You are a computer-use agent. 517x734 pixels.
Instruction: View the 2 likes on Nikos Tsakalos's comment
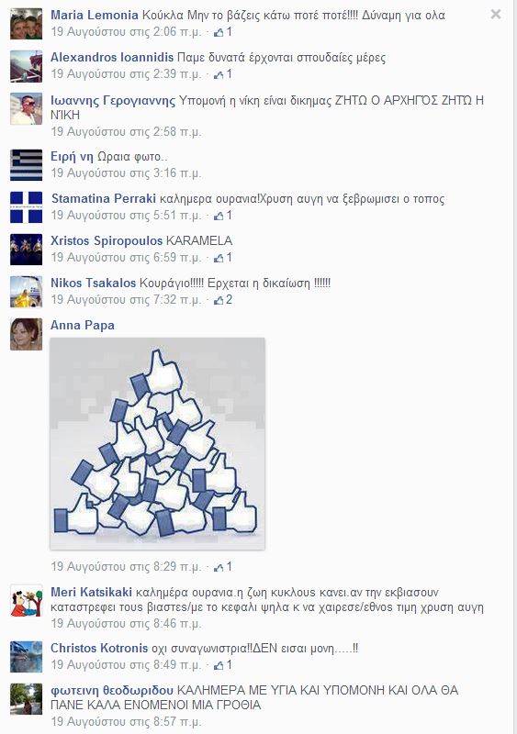223,300
